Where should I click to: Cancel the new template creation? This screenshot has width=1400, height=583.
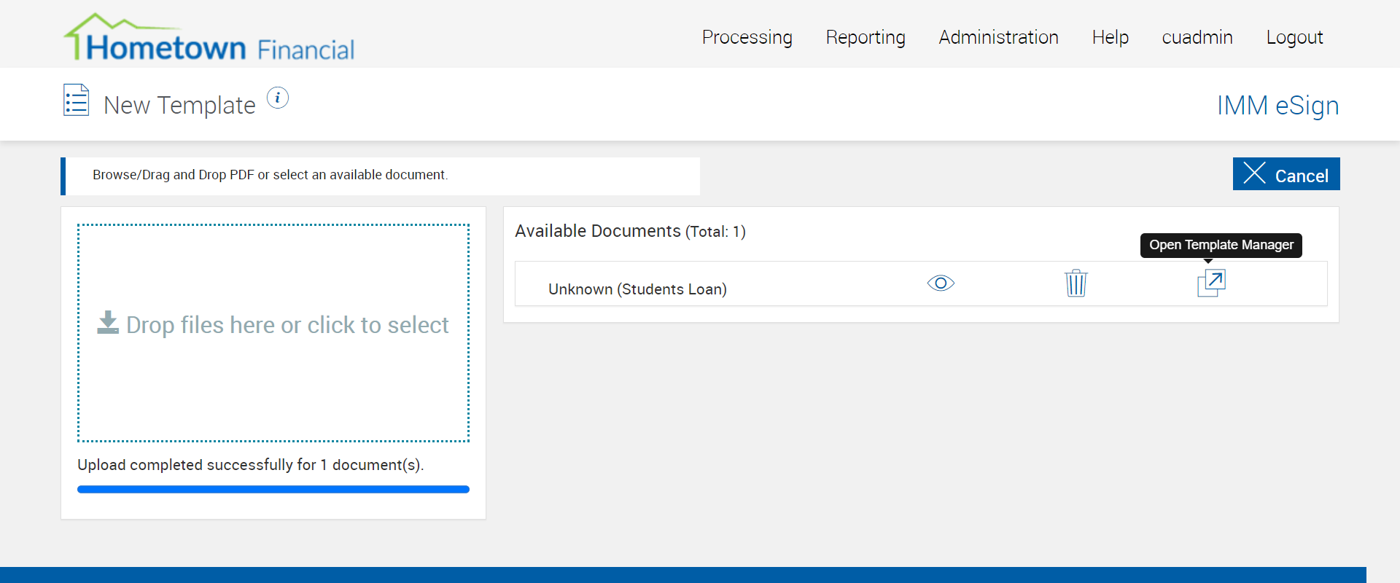(x=1286, y=174)
